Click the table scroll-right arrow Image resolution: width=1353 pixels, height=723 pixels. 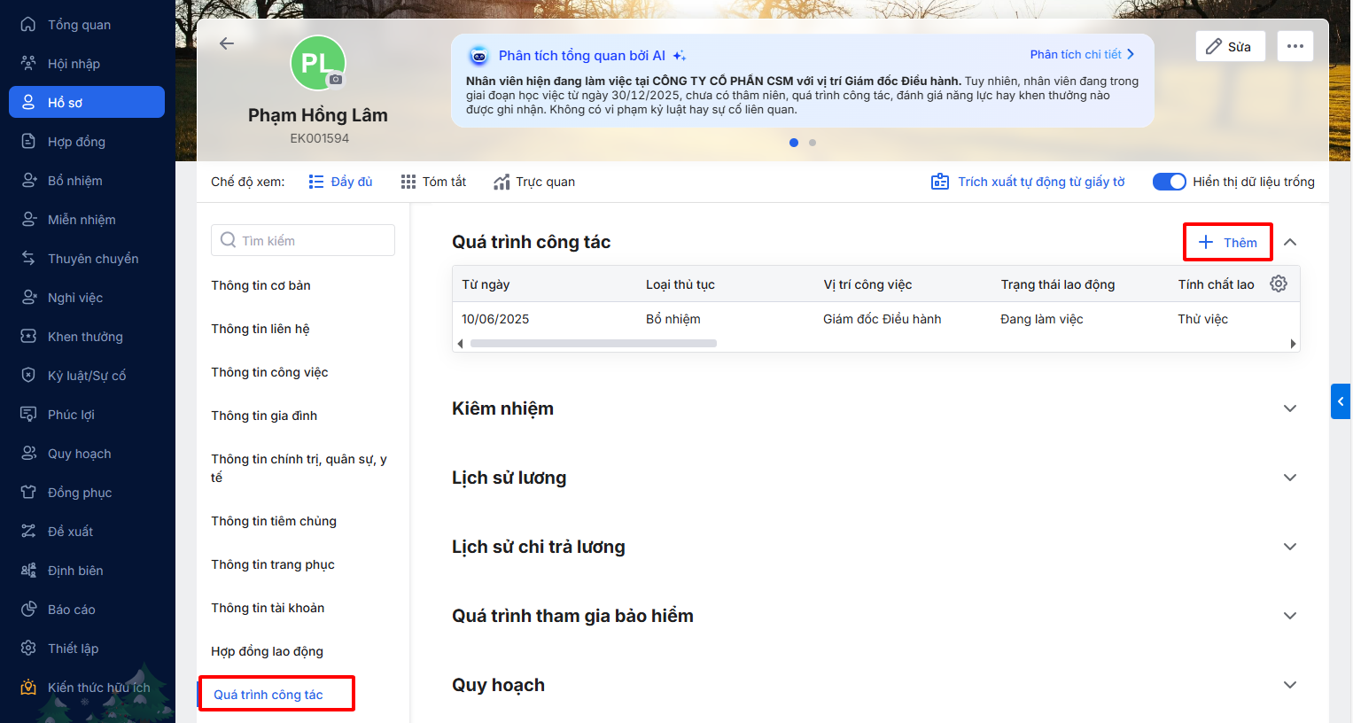click(1293, 344)
